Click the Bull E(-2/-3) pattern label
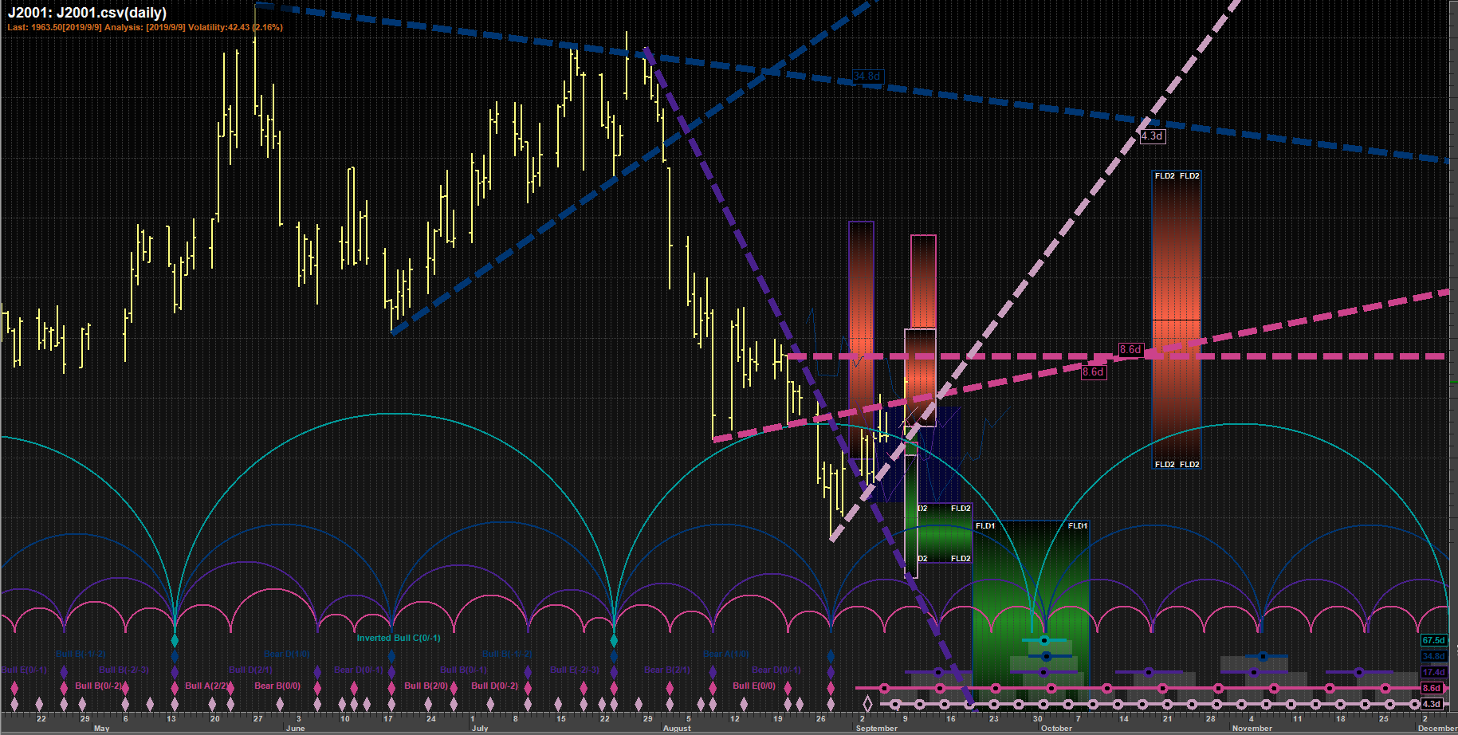 575,670
